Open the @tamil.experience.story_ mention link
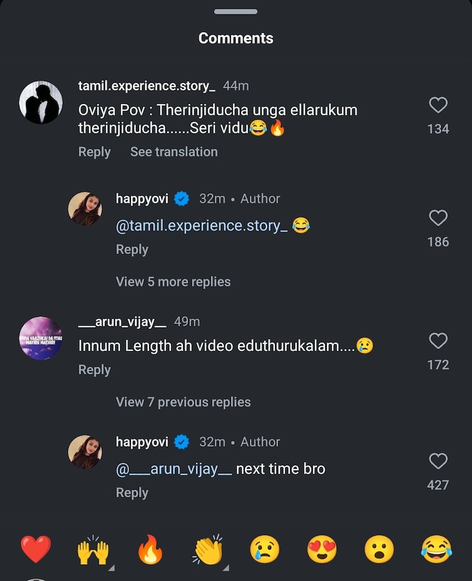The height and width of the screenshot is (581, 472). [x=201, y=226]
